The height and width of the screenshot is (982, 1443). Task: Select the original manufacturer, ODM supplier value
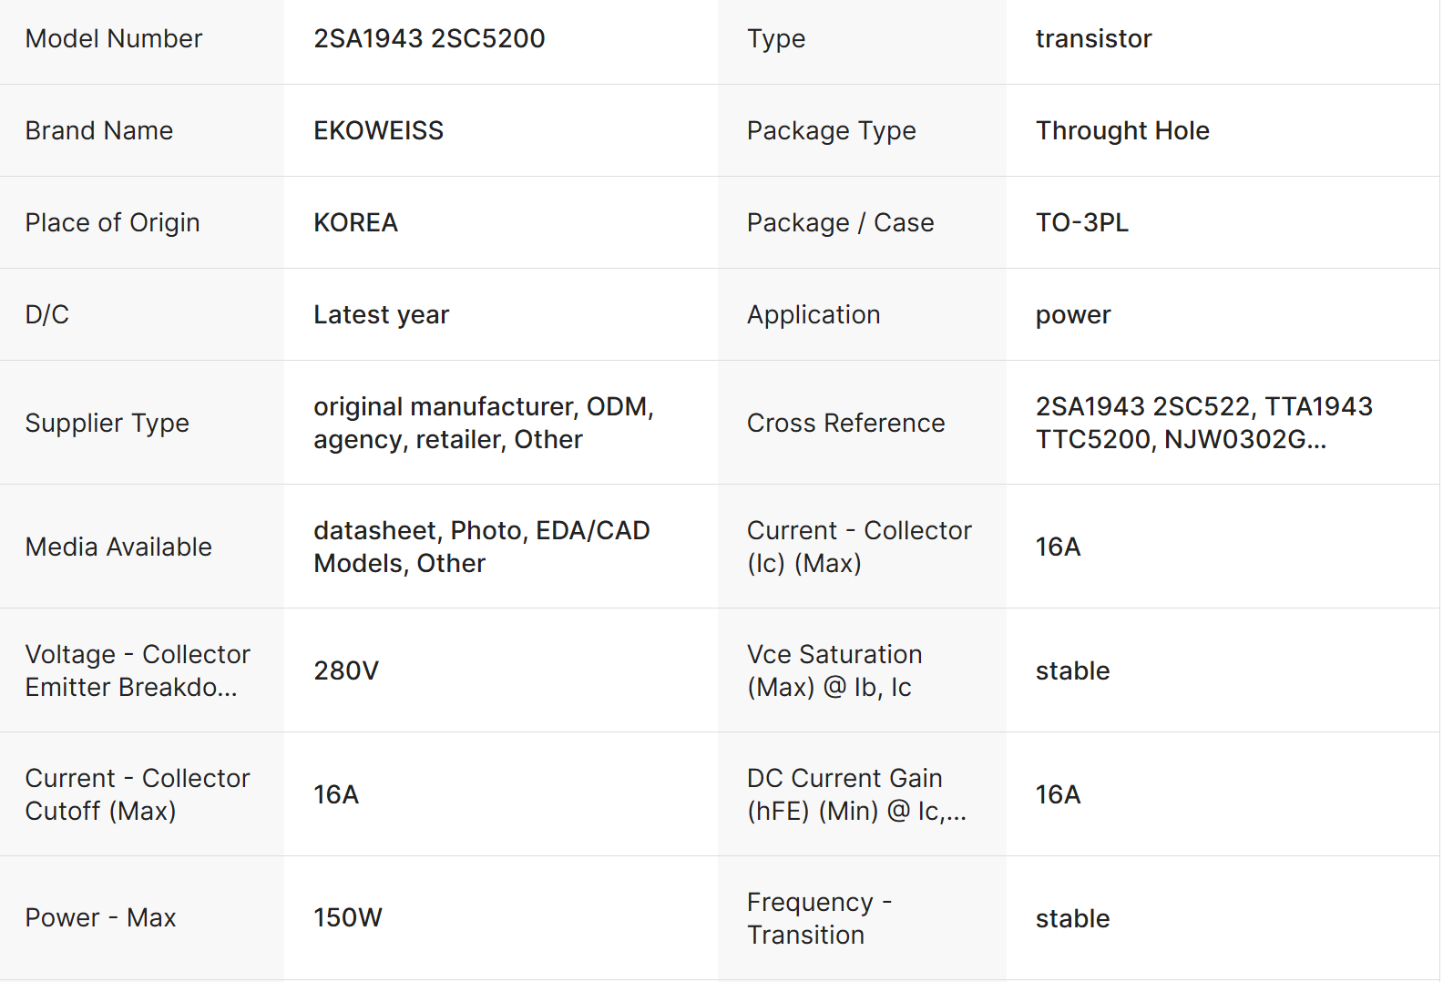click(x=483, y=423)
